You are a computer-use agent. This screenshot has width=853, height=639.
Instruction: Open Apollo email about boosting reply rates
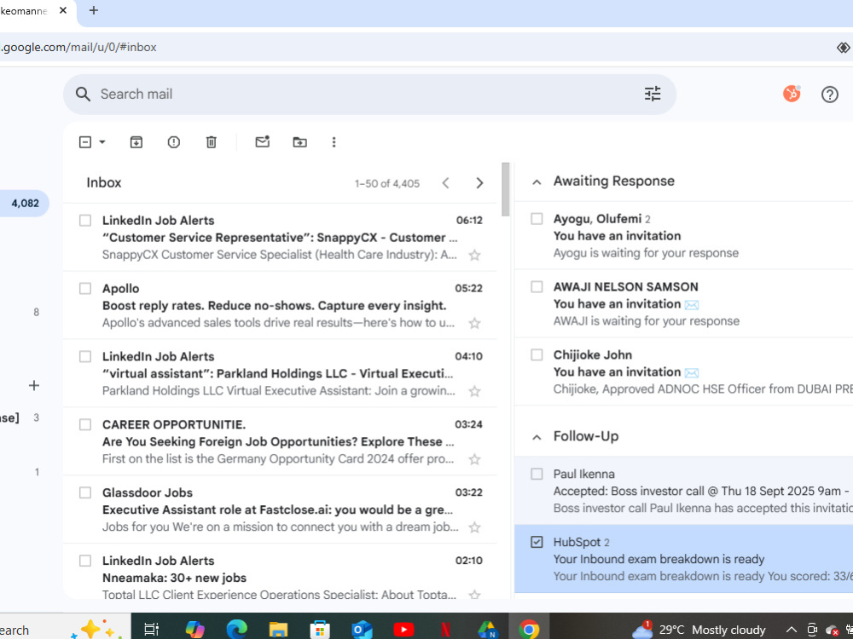coord(280,305)
